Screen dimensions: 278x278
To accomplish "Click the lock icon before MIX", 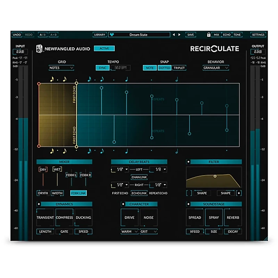I will [x=209, y=34].
